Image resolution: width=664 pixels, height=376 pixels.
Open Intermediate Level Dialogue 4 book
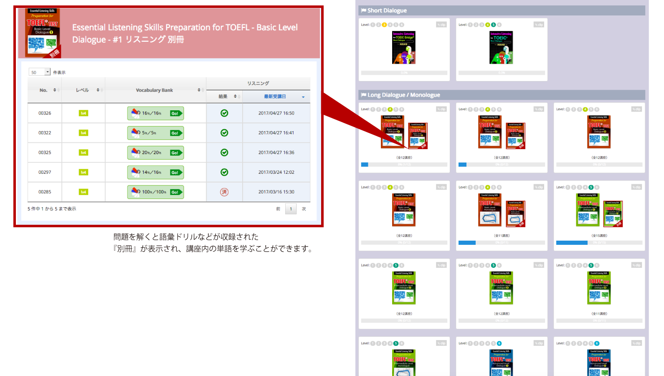point(599,288)
